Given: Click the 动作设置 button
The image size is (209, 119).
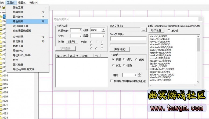Looking at the screenshot, I should coord(156,30).
